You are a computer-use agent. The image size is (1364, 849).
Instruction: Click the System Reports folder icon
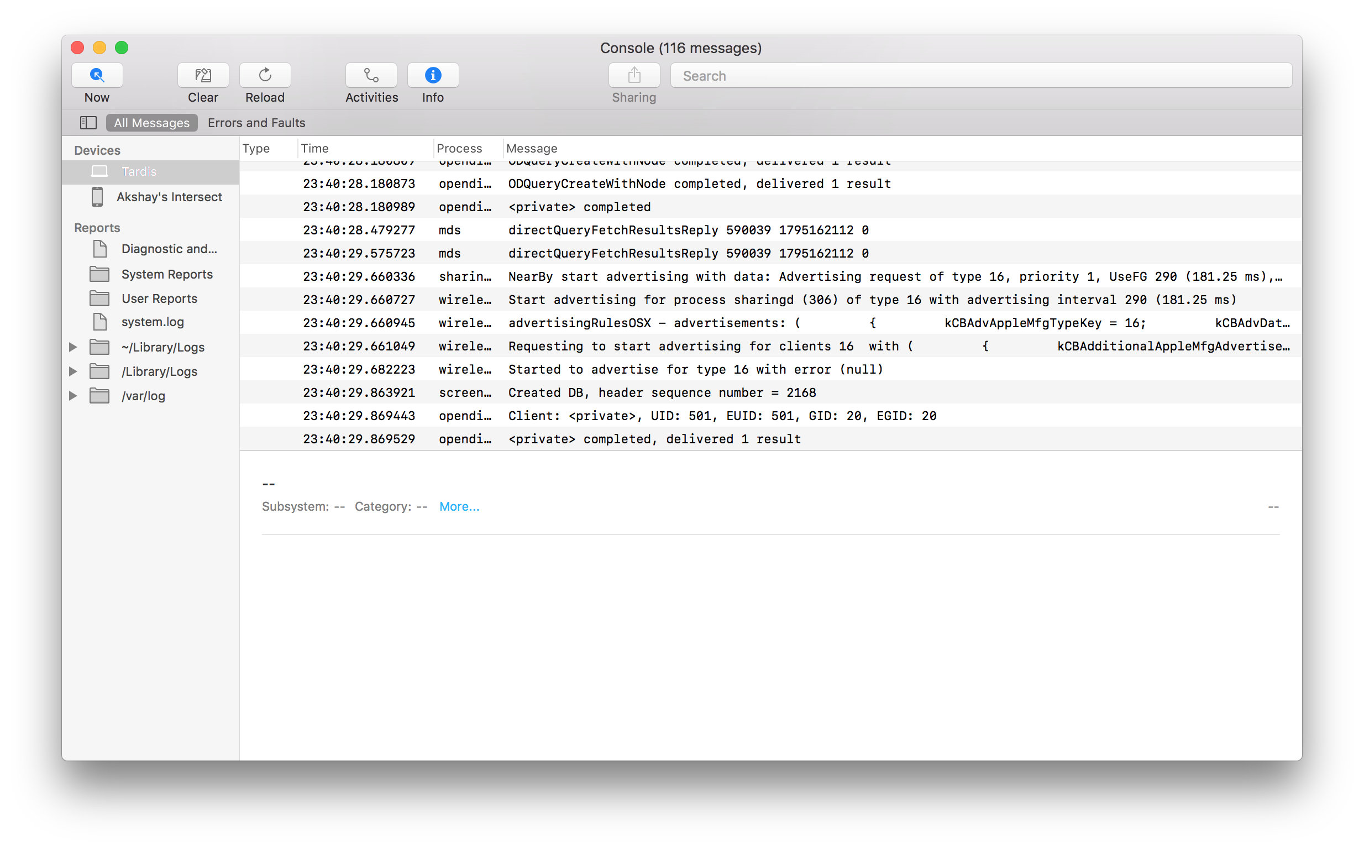click(99, 274)
